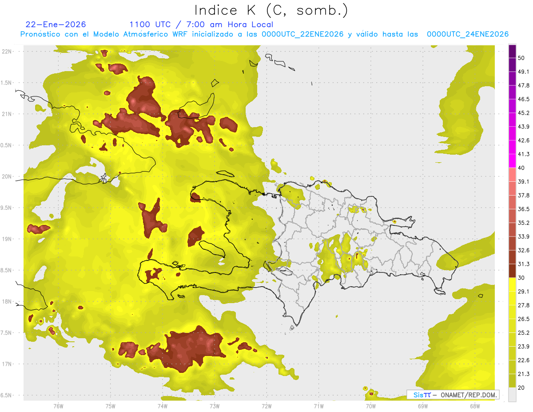Click the '22.6' scale value

coord(524,360)
